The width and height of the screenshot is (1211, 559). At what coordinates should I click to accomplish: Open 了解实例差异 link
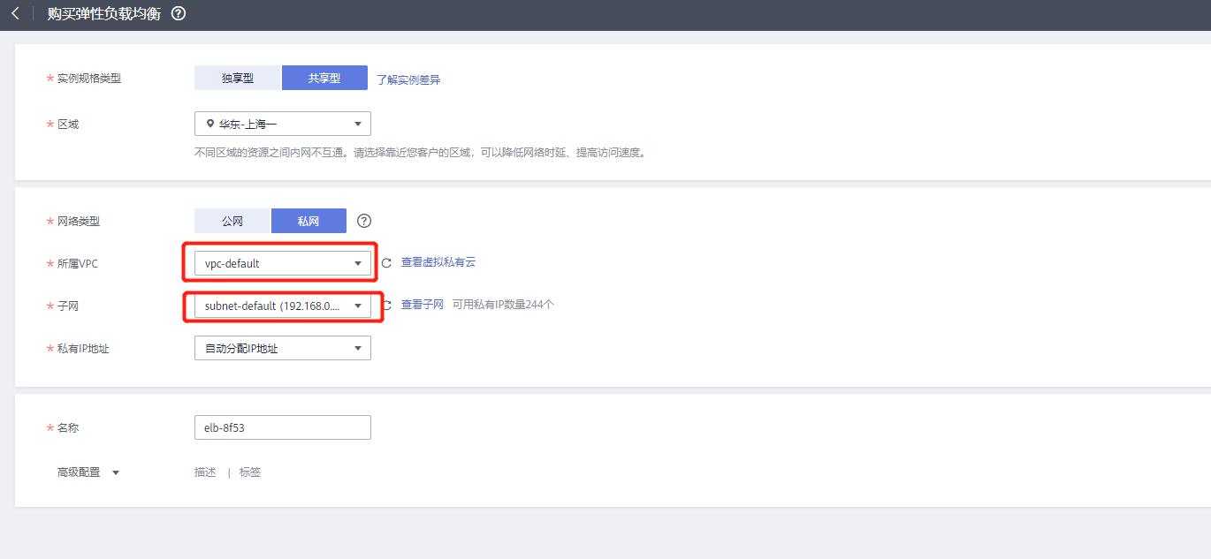pos(408,79)
